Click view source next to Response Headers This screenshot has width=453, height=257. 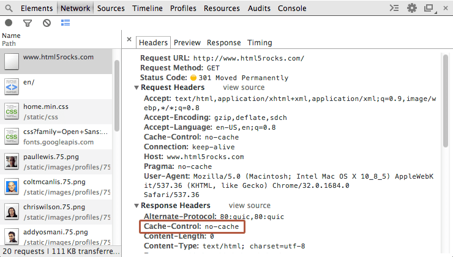(x=249, y=206)
